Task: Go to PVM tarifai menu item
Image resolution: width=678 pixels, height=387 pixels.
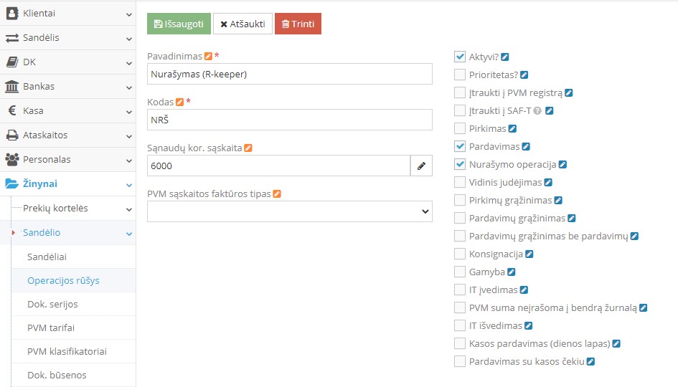Action: click(x=51, y=328)
